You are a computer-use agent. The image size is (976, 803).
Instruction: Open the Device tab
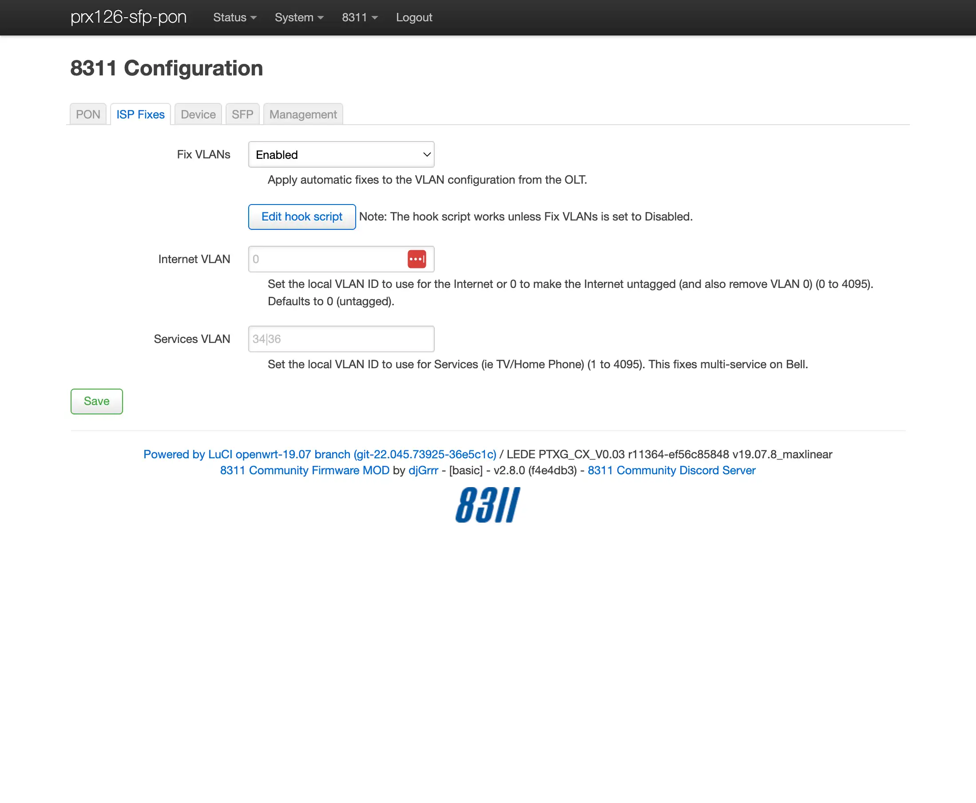coord(198,114)
